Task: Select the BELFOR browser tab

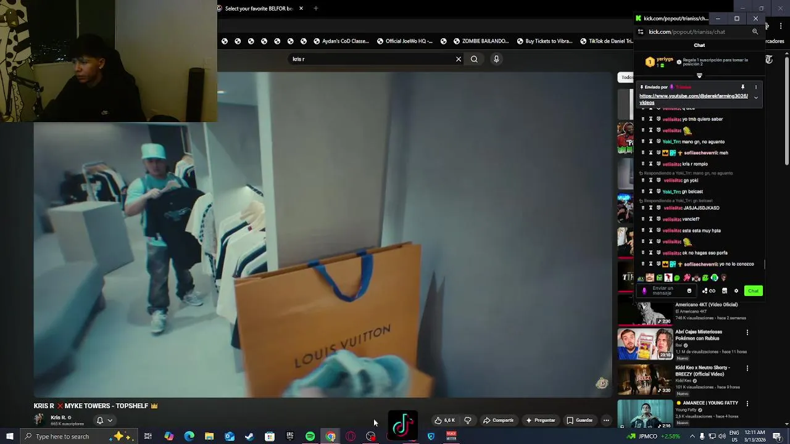Action: 259,9
